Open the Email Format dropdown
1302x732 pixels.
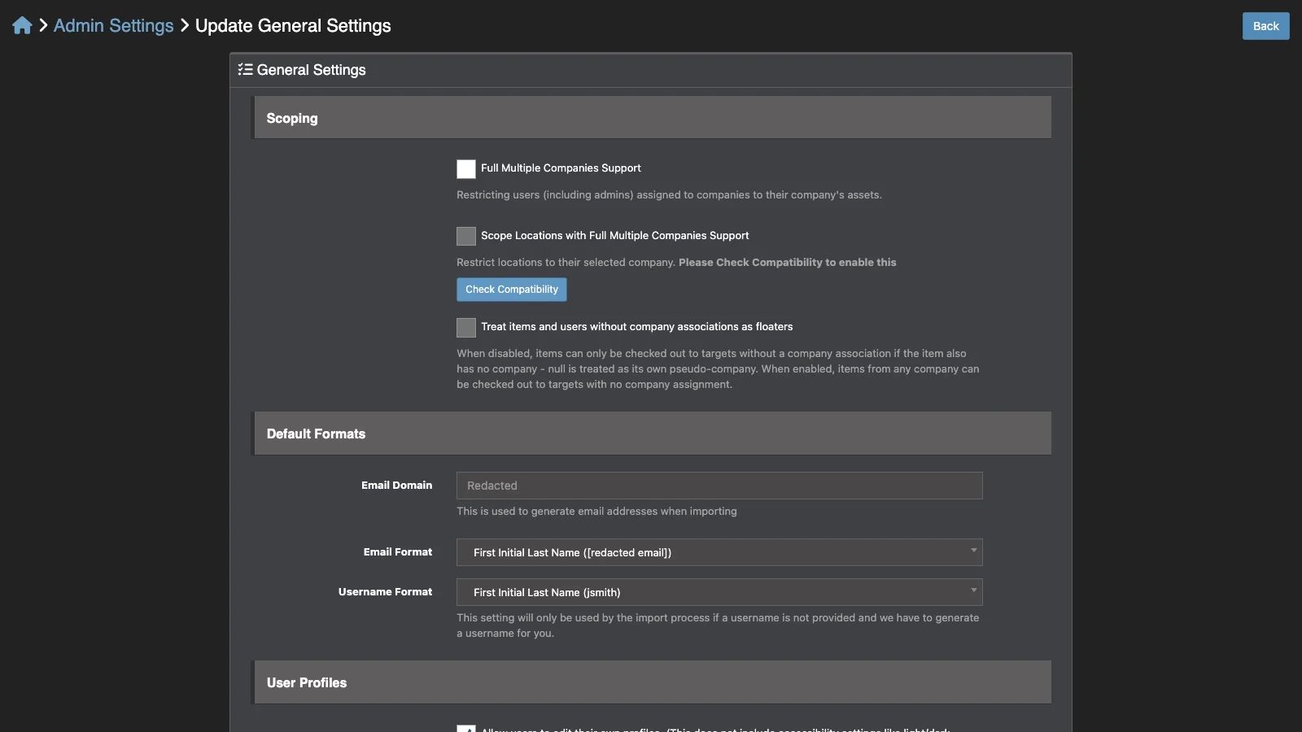click(719, 552)
